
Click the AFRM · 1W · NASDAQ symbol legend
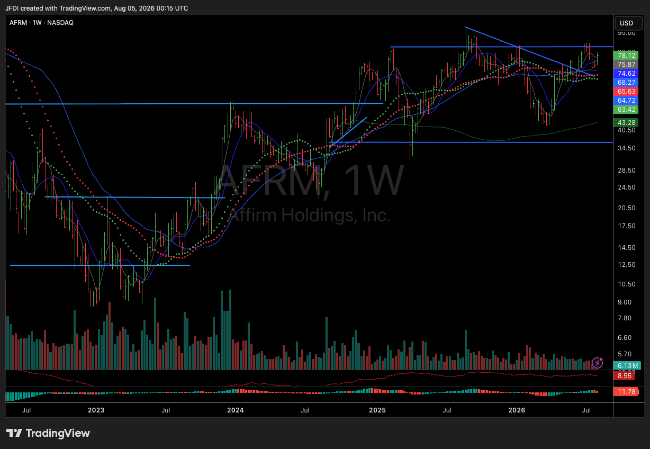click(x=41, y=23)
